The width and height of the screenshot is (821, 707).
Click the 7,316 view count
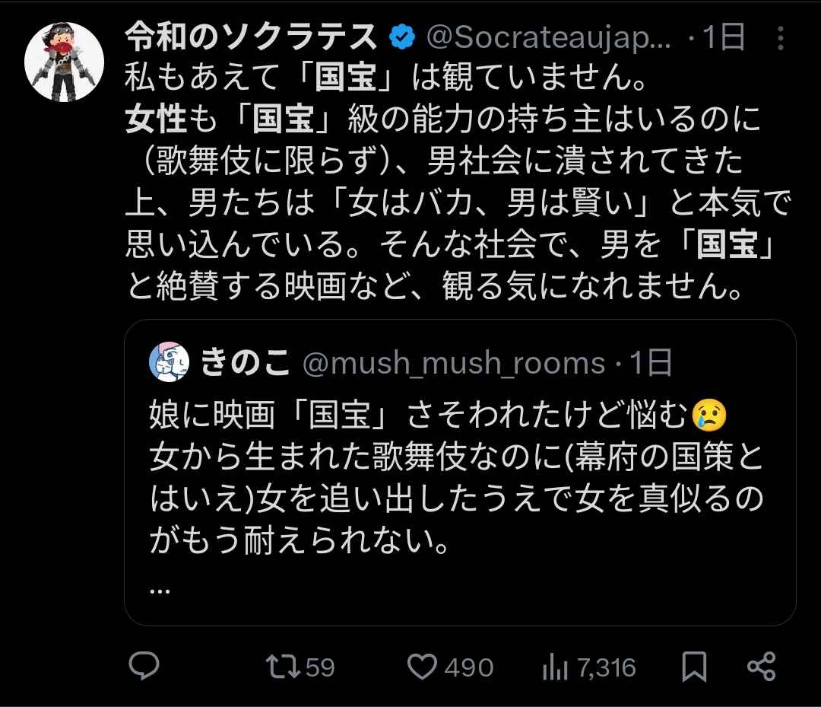tap(606, 667)
